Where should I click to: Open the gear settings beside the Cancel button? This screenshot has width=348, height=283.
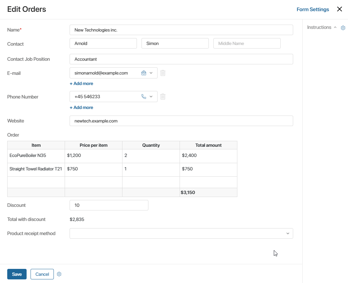point(59,274)
